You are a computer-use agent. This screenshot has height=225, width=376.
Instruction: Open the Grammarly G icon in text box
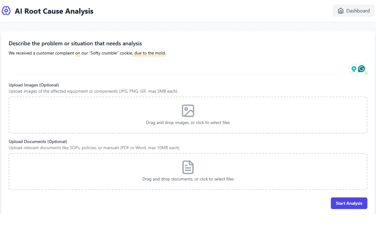[x=362, y=69]
